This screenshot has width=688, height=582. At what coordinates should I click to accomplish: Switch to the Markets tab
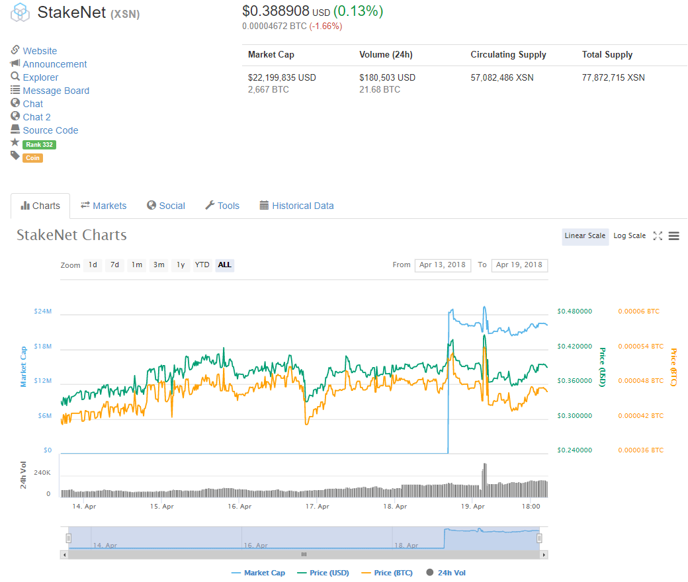(x=104, y=206)
